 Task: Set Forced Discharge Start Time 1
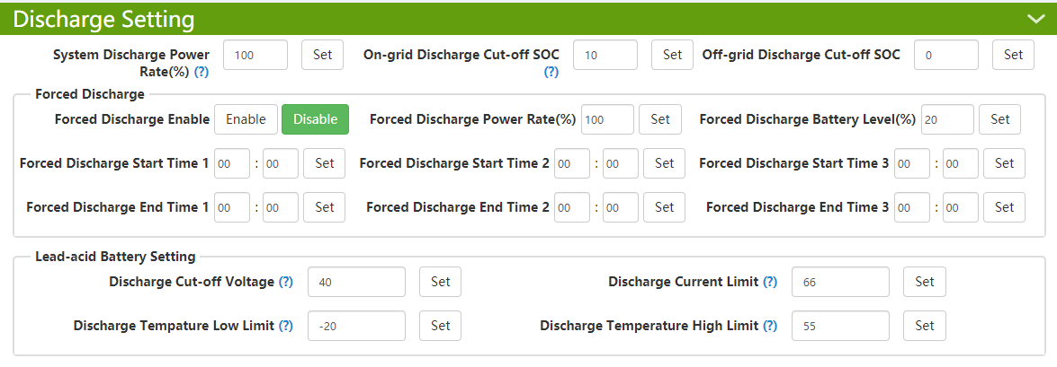324,163
